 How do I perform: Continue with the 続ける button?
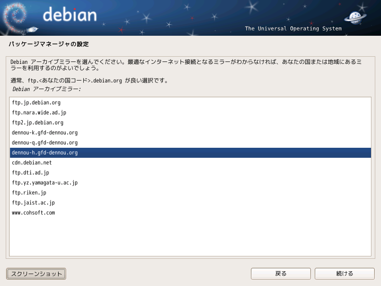pyautogui.click(x=344, y=274)
